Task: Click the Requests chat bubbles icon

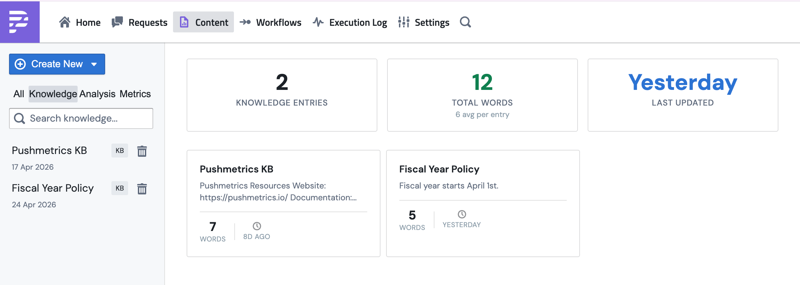Action: tap(117, 22)
